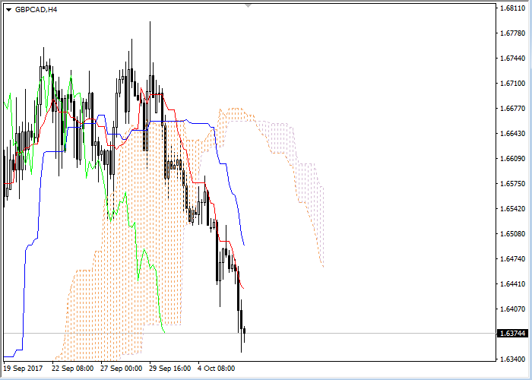The width and height of the screenshot is (532, 380).
Task: Click price level 1.66090 on the scale
Action: (512, 159)
